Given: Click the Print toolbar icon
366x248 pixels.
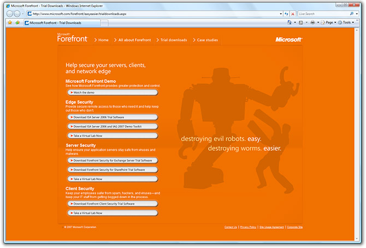Looking at the screenshot, I should pyautogui.click(x=312, y=22).
